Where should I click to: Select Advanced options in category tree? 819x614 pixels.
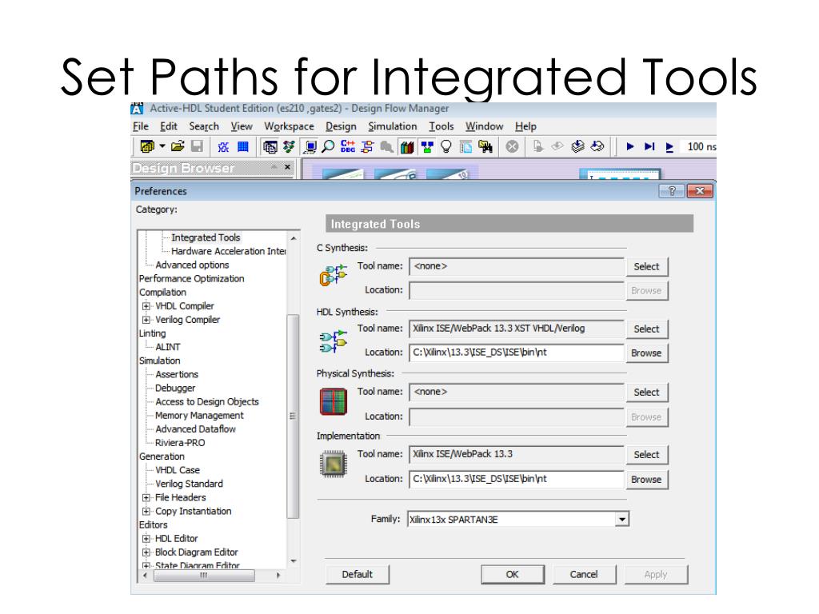192,265
